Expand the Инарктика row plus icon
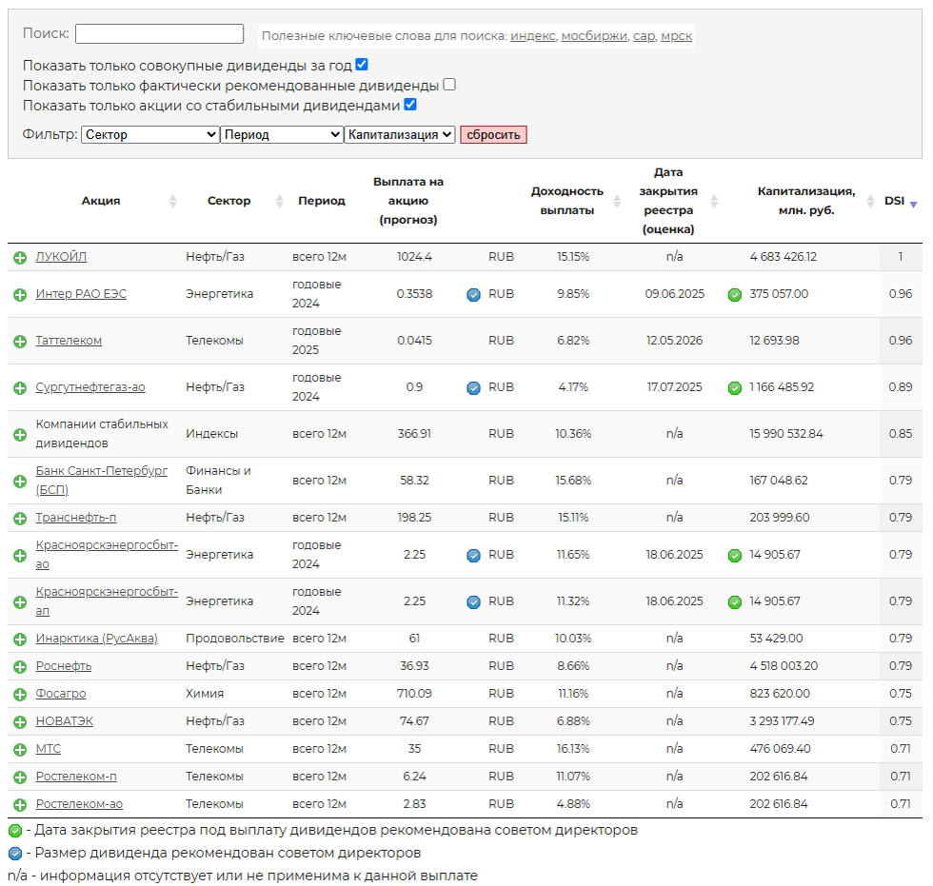This screenshot has height=886, width=933. click(20, 640)
